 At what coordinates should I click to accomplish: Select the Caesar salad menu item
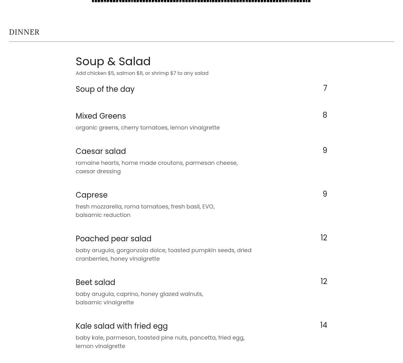[x=101, y=151]
